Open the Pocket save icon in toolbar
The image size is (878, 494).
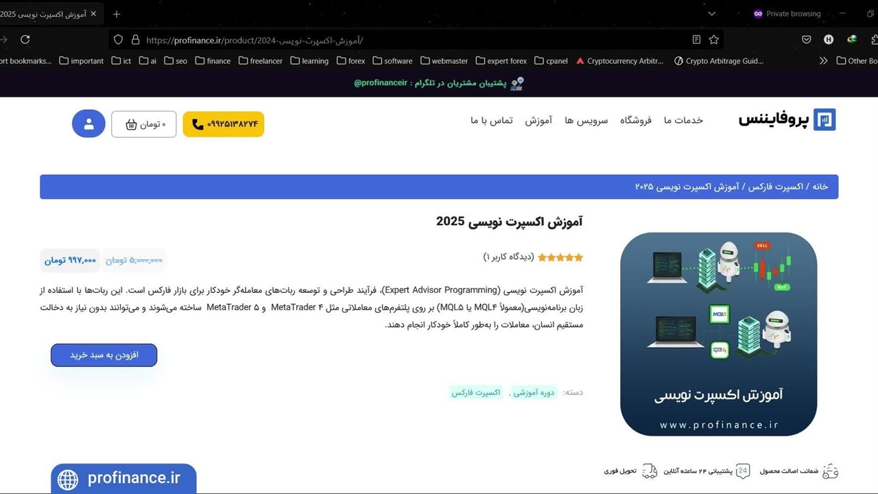pos(807,40)
